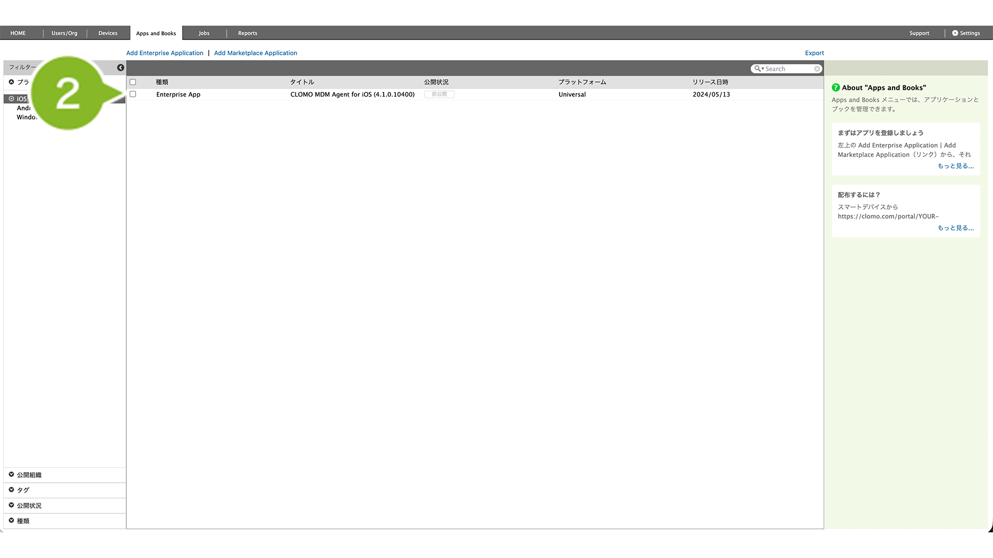The image size is (993, 558).
Task: Click the Settings gear icon
Action: (955, 33)
